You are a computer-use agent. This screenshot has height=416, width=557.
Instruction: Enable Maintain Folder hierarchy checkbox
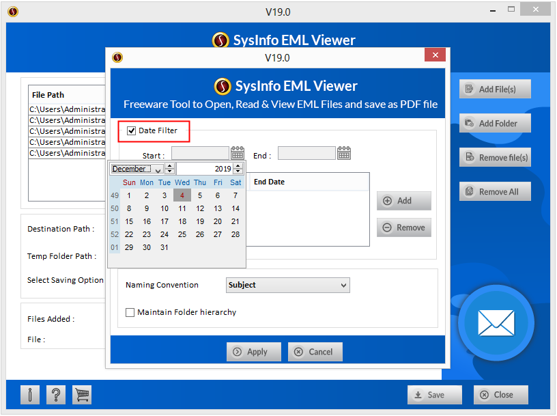[x=130, y=312]
